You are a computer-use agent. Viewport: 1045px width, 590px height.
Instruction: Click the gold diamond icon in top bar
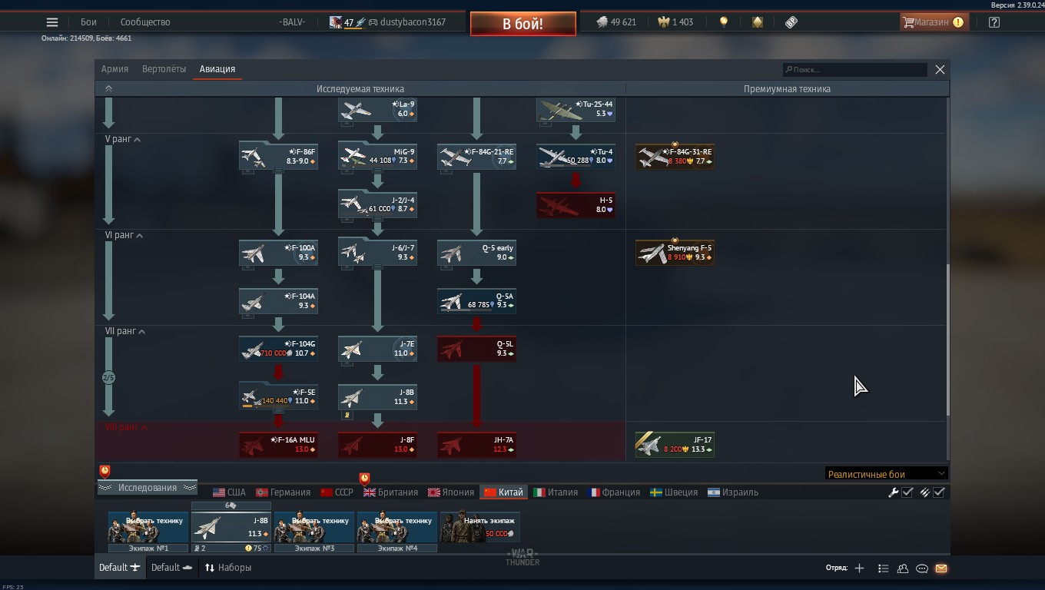pyautogui.click(x=758, y=22)
